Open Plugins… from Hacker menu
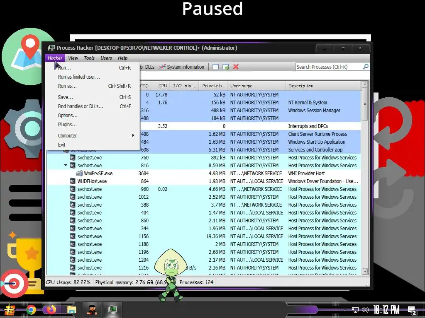Image resolution: width=425 pixels, height=318 pixels. pos(93,125)
